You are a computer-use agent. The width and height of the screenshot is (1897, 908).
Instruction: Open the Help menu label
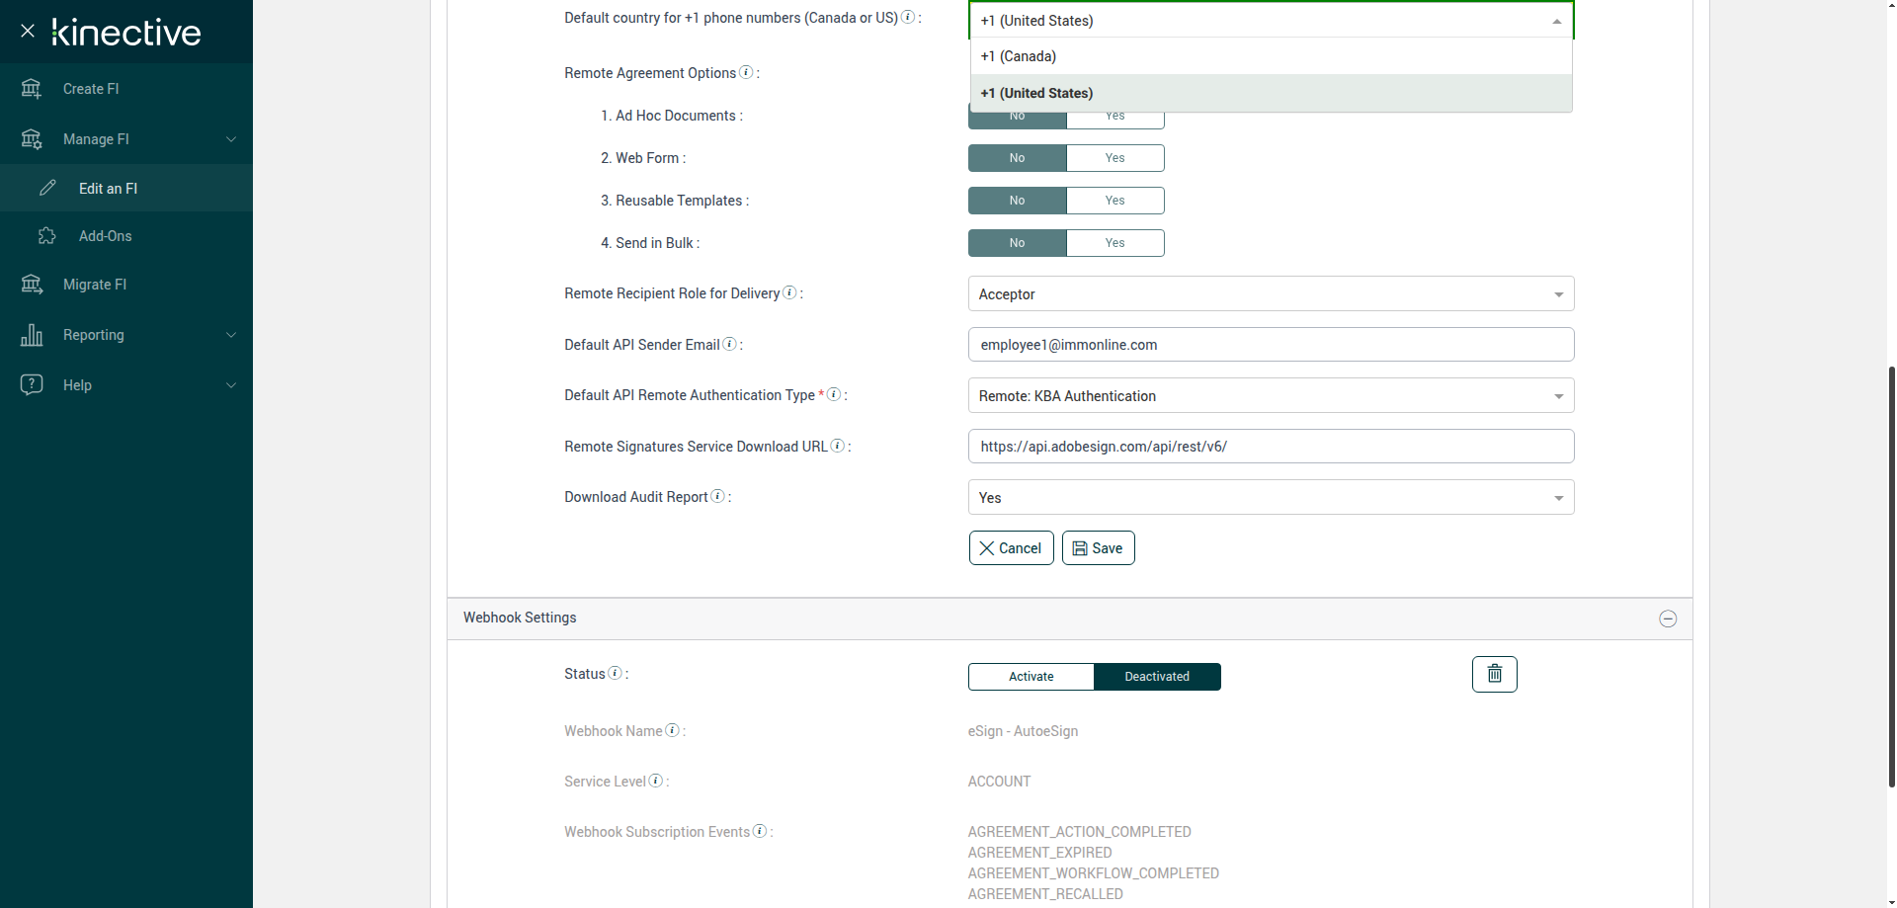point(77,385)
